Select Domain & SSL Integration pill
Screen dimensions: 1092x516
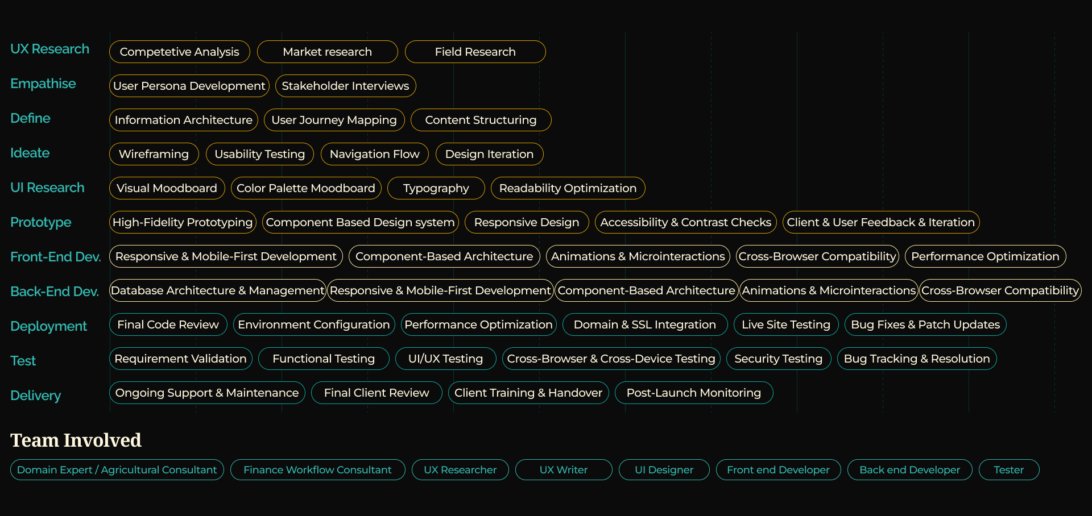coord(644,324)
